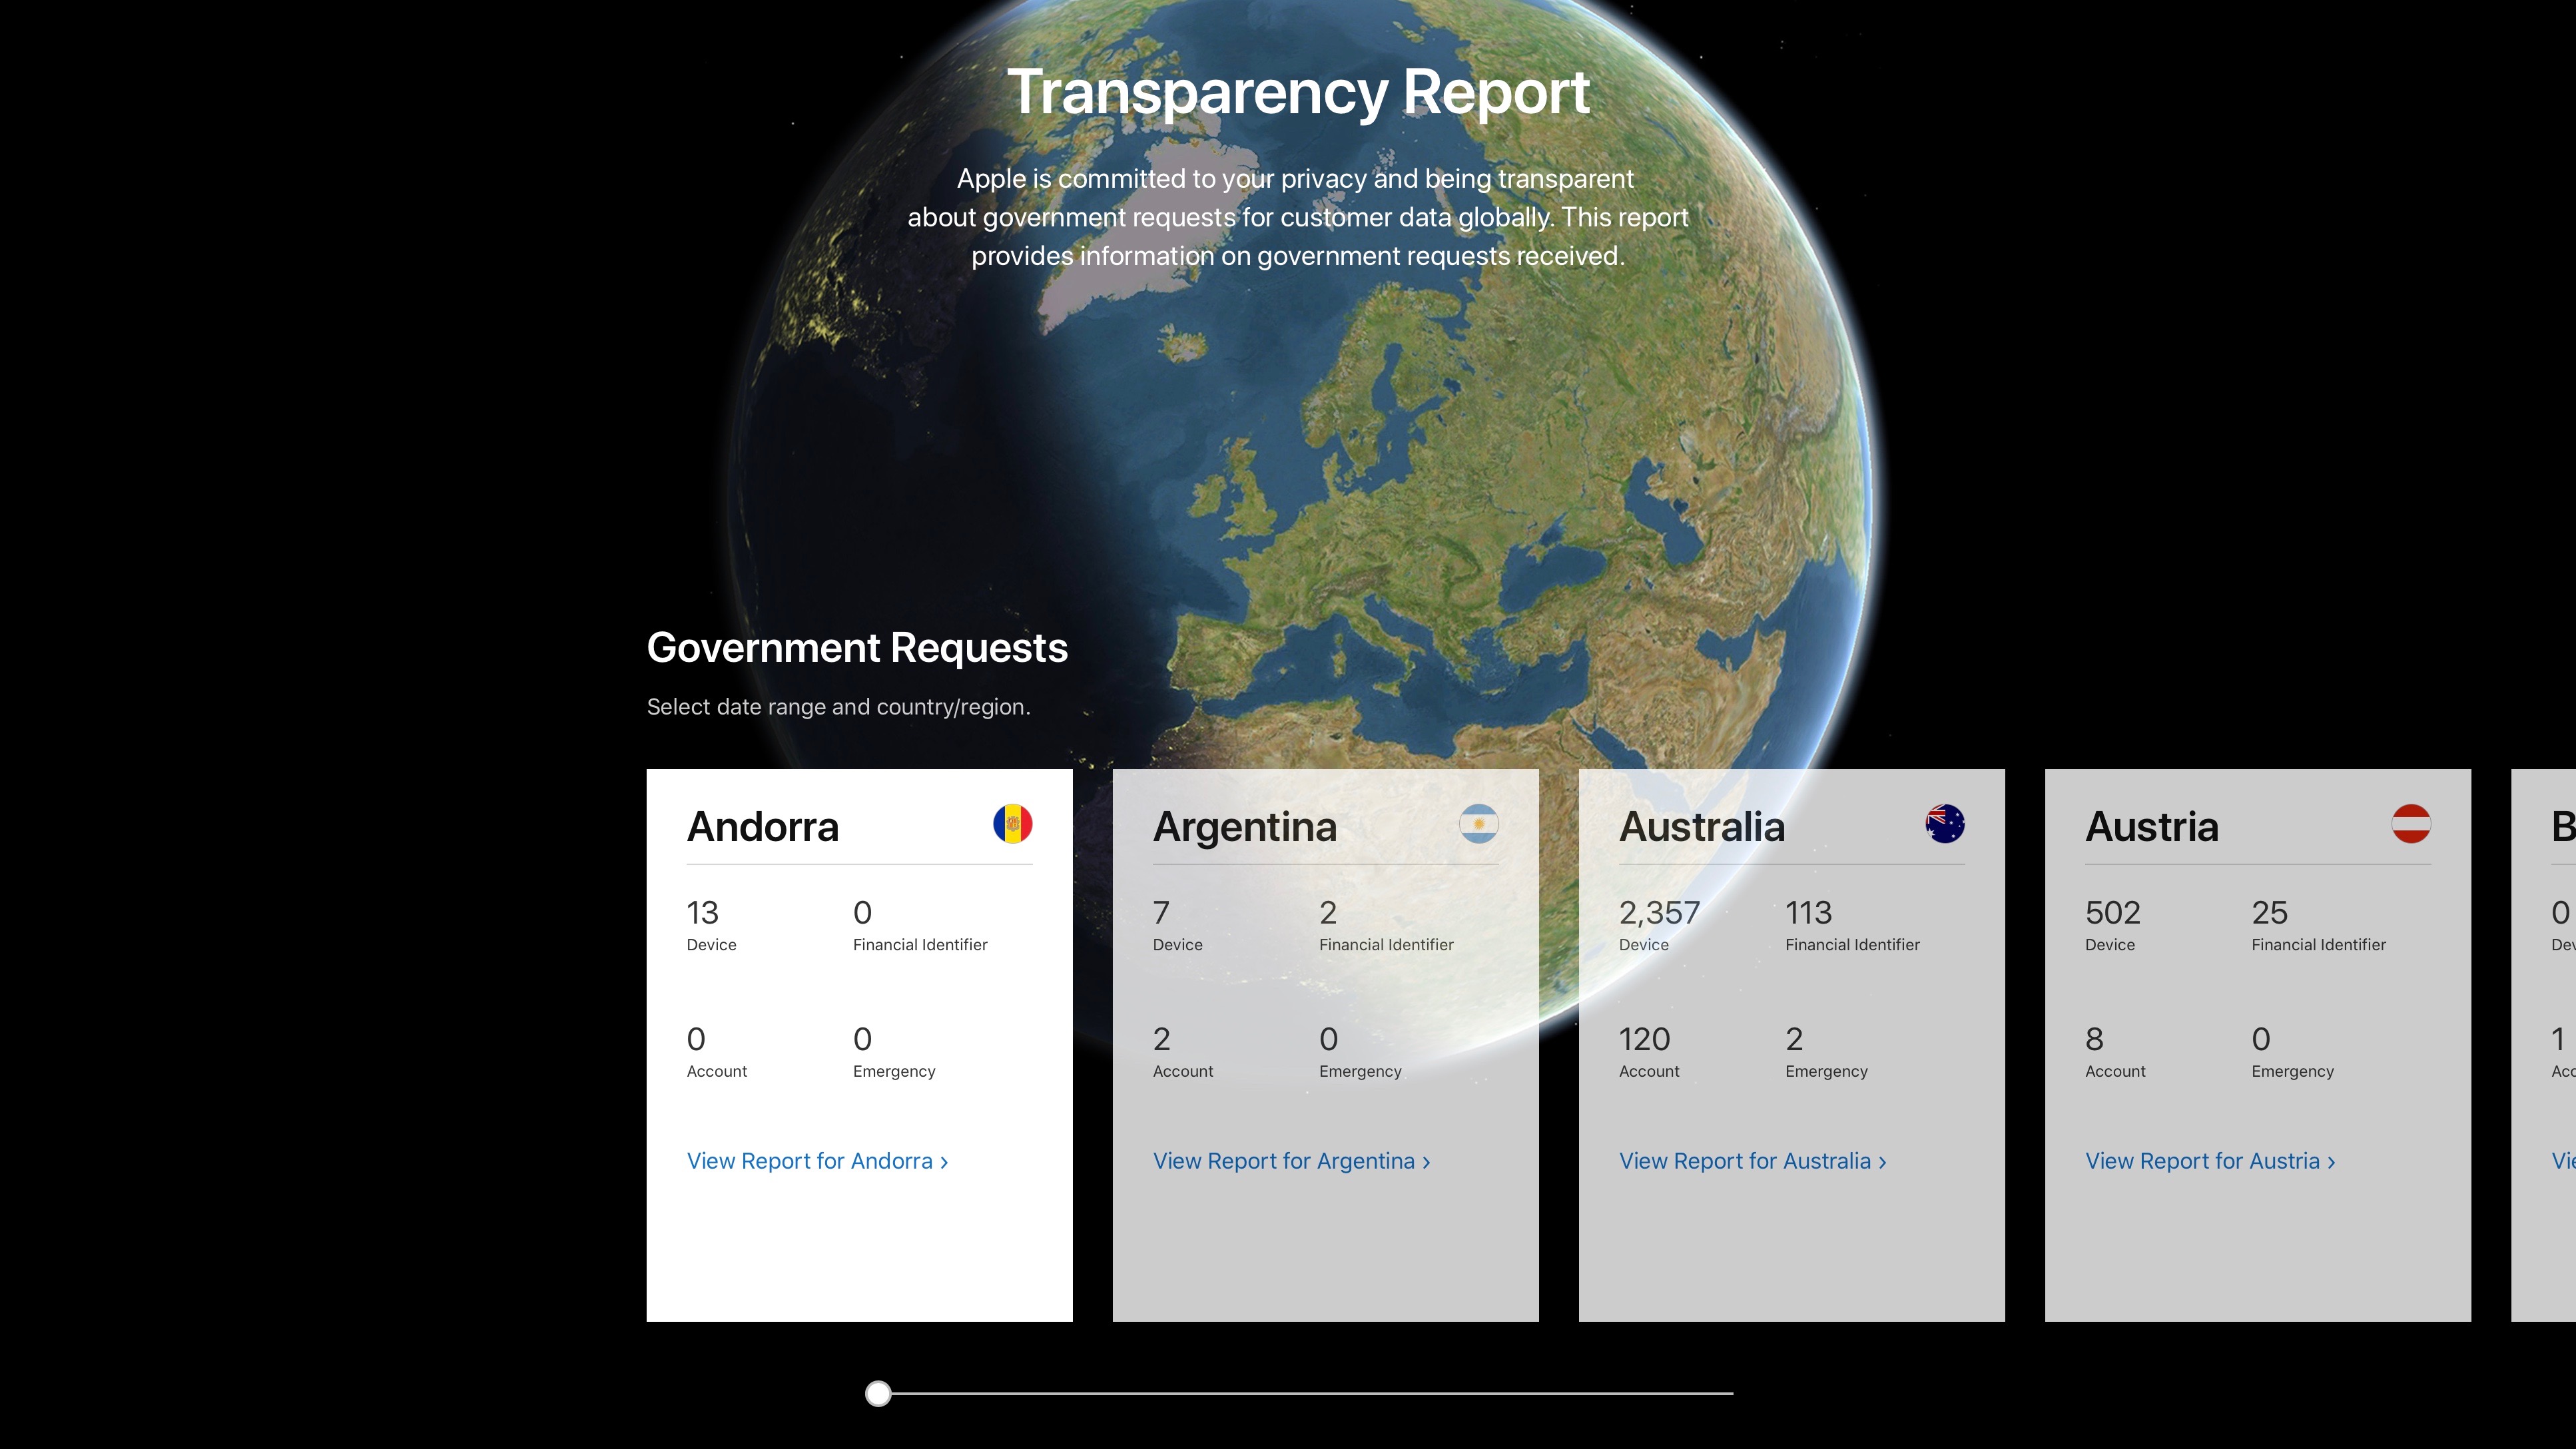This screenshot has width=2576, height=1449.
Task: View Report for Andorra link
Action: pos(817,1161)
